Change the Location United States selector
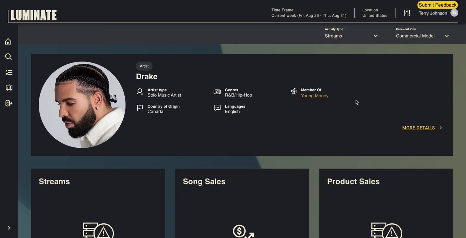The height and width of the screenshot is (238, 466). (x=375, y=13)
